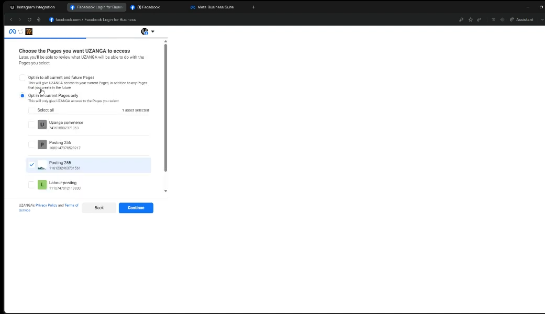
Task: Click the address bar URL text
Action: coord(96,20)
